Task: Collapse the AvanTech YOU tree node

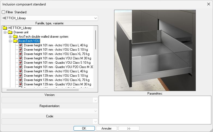Action: coord(10,41)
